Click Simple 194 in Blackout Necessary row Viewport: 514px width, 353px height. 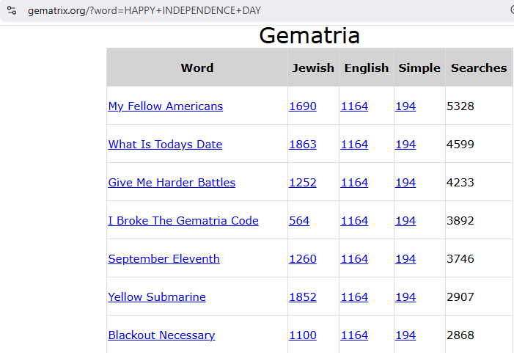click(x=405, y=335)
